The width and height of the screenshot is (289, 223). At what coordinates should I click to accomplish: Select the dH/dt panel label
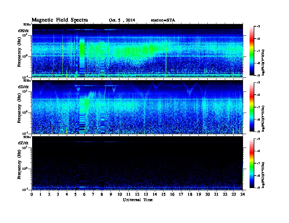click(x=23, y=31)
